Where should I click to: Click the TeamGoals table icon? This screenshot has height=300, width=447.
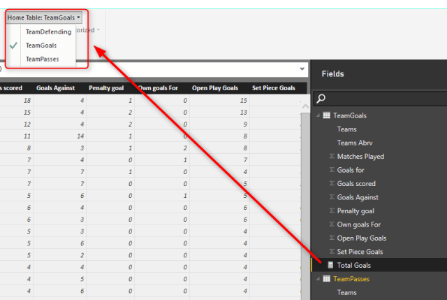click(326, 115)
